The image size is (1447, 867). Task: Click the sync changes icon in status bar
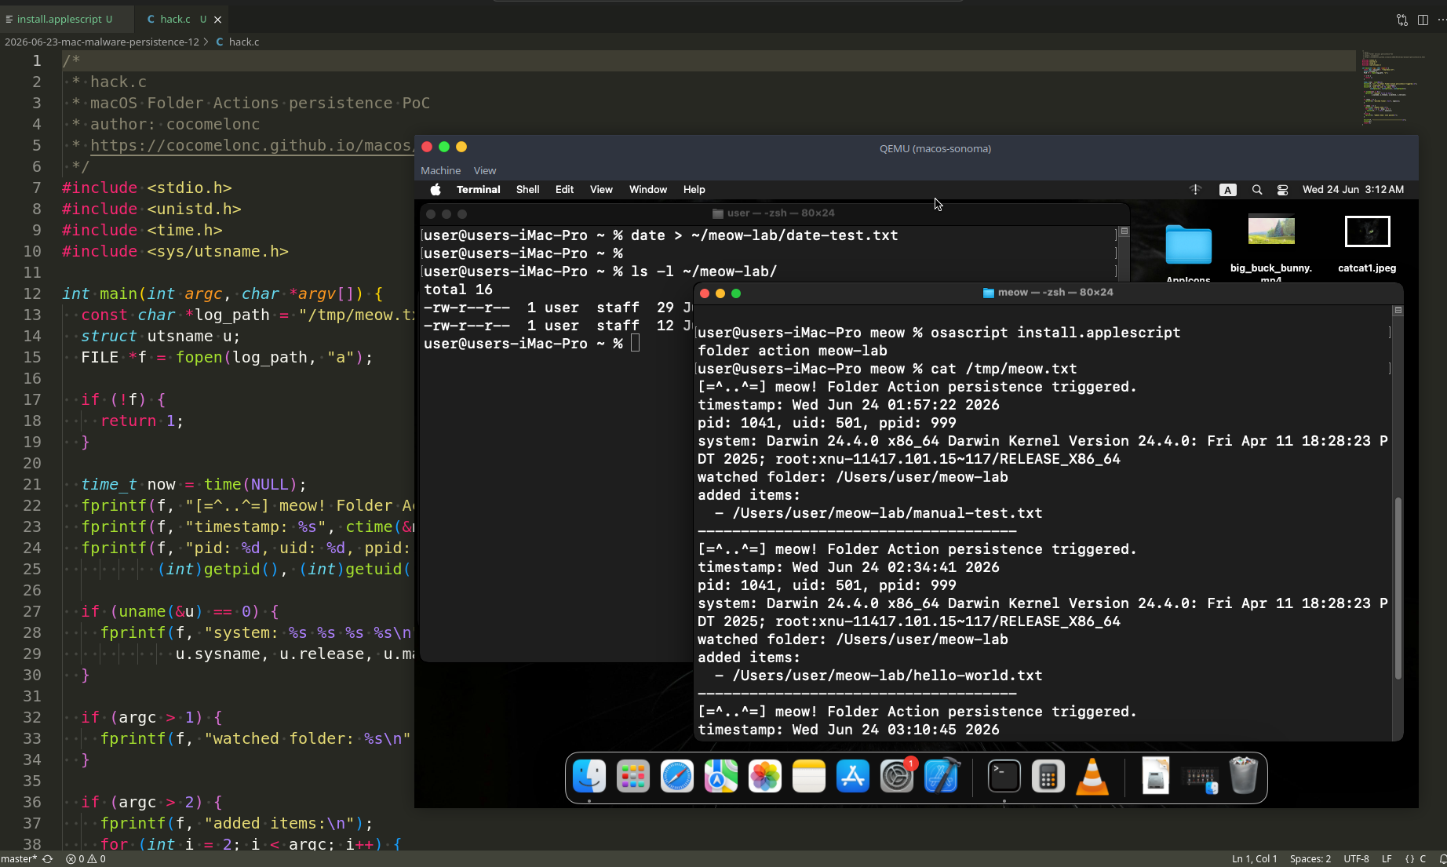[x=48, y=859]
